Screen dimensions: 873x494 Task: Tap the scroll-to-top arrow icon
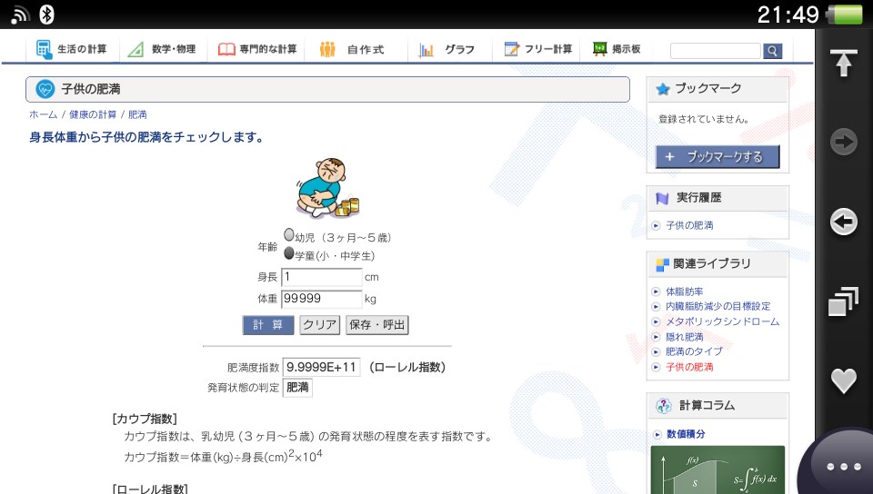(x=844, y=63)
